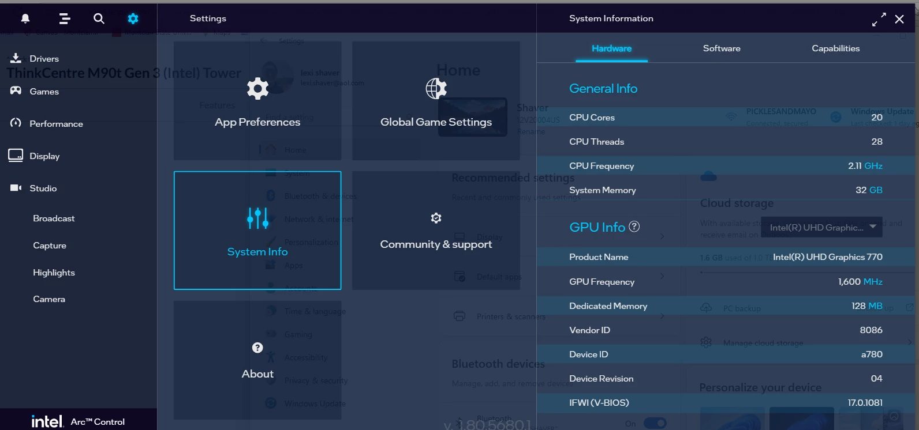The width and height of the screenshot is (919, 430).
Task: Click the Device ID row
Action: point(726,354)
